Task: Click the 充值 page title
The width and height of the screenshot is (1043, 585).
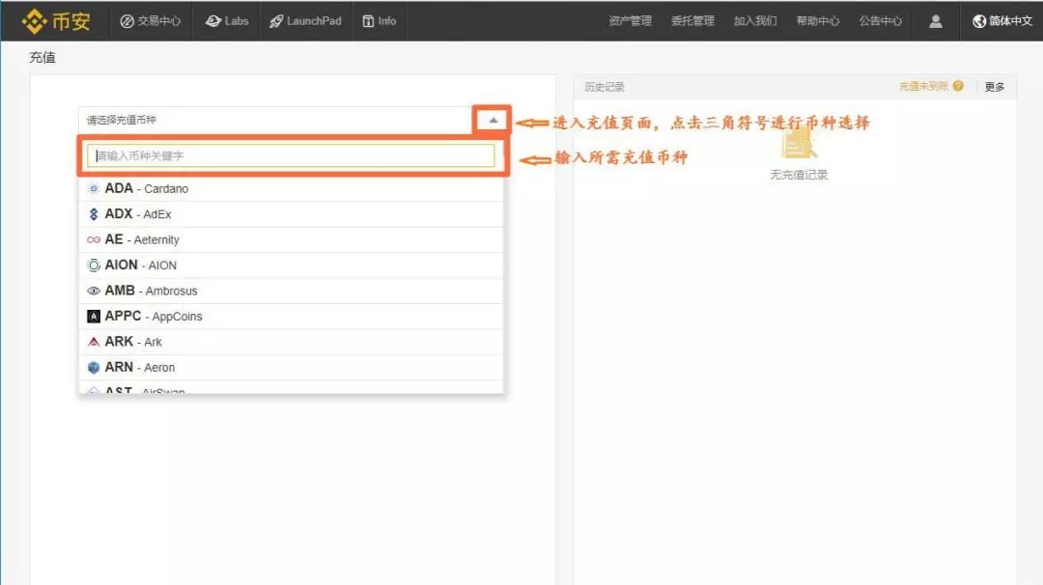Action: tap(42, 57)
